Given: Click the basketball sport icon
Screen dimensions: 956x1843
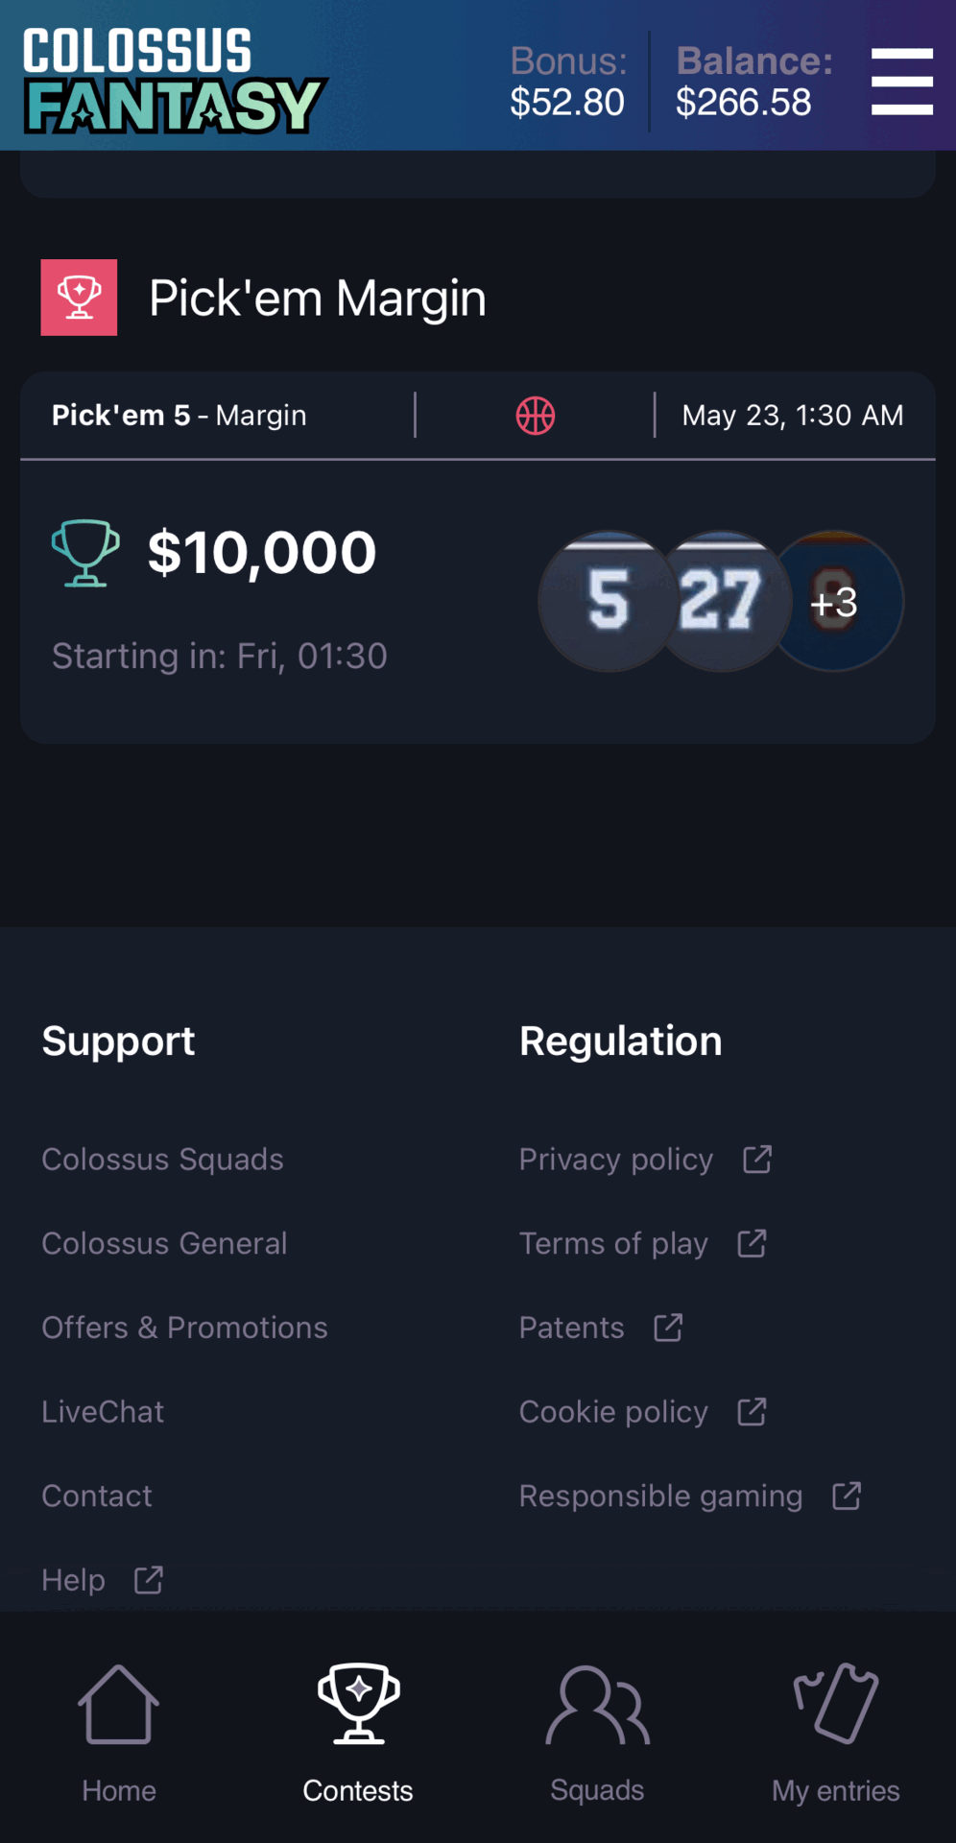Looking at the screenshot, I should (x=536, y=416).
